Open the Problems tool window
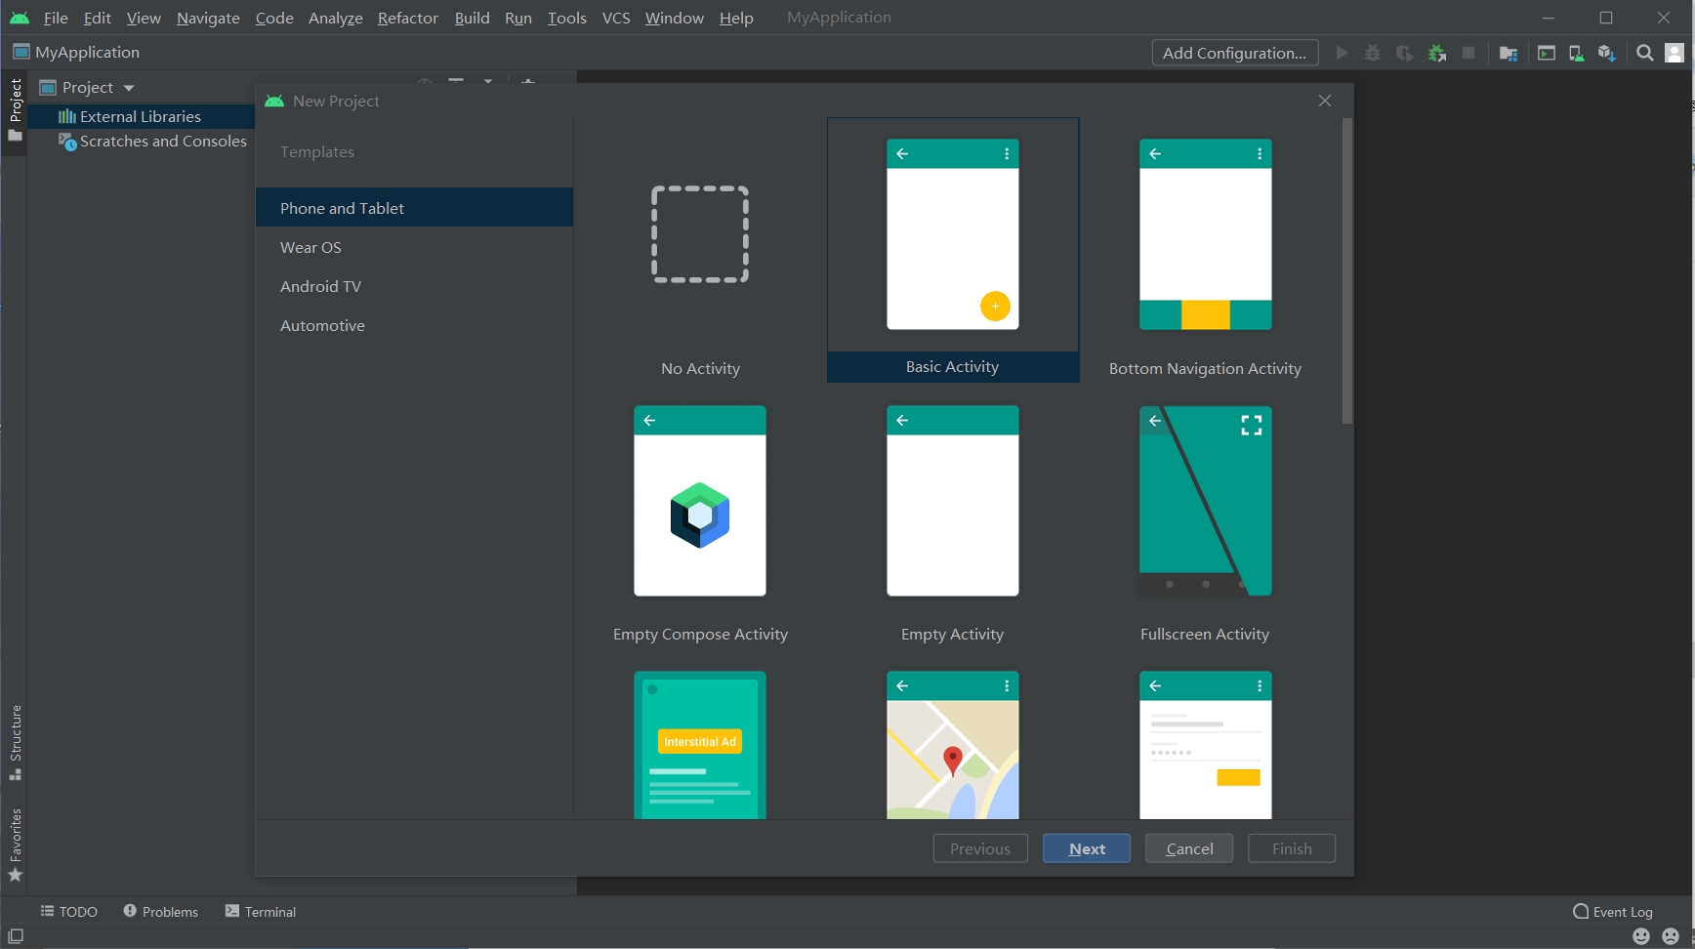 coord(161,911)
